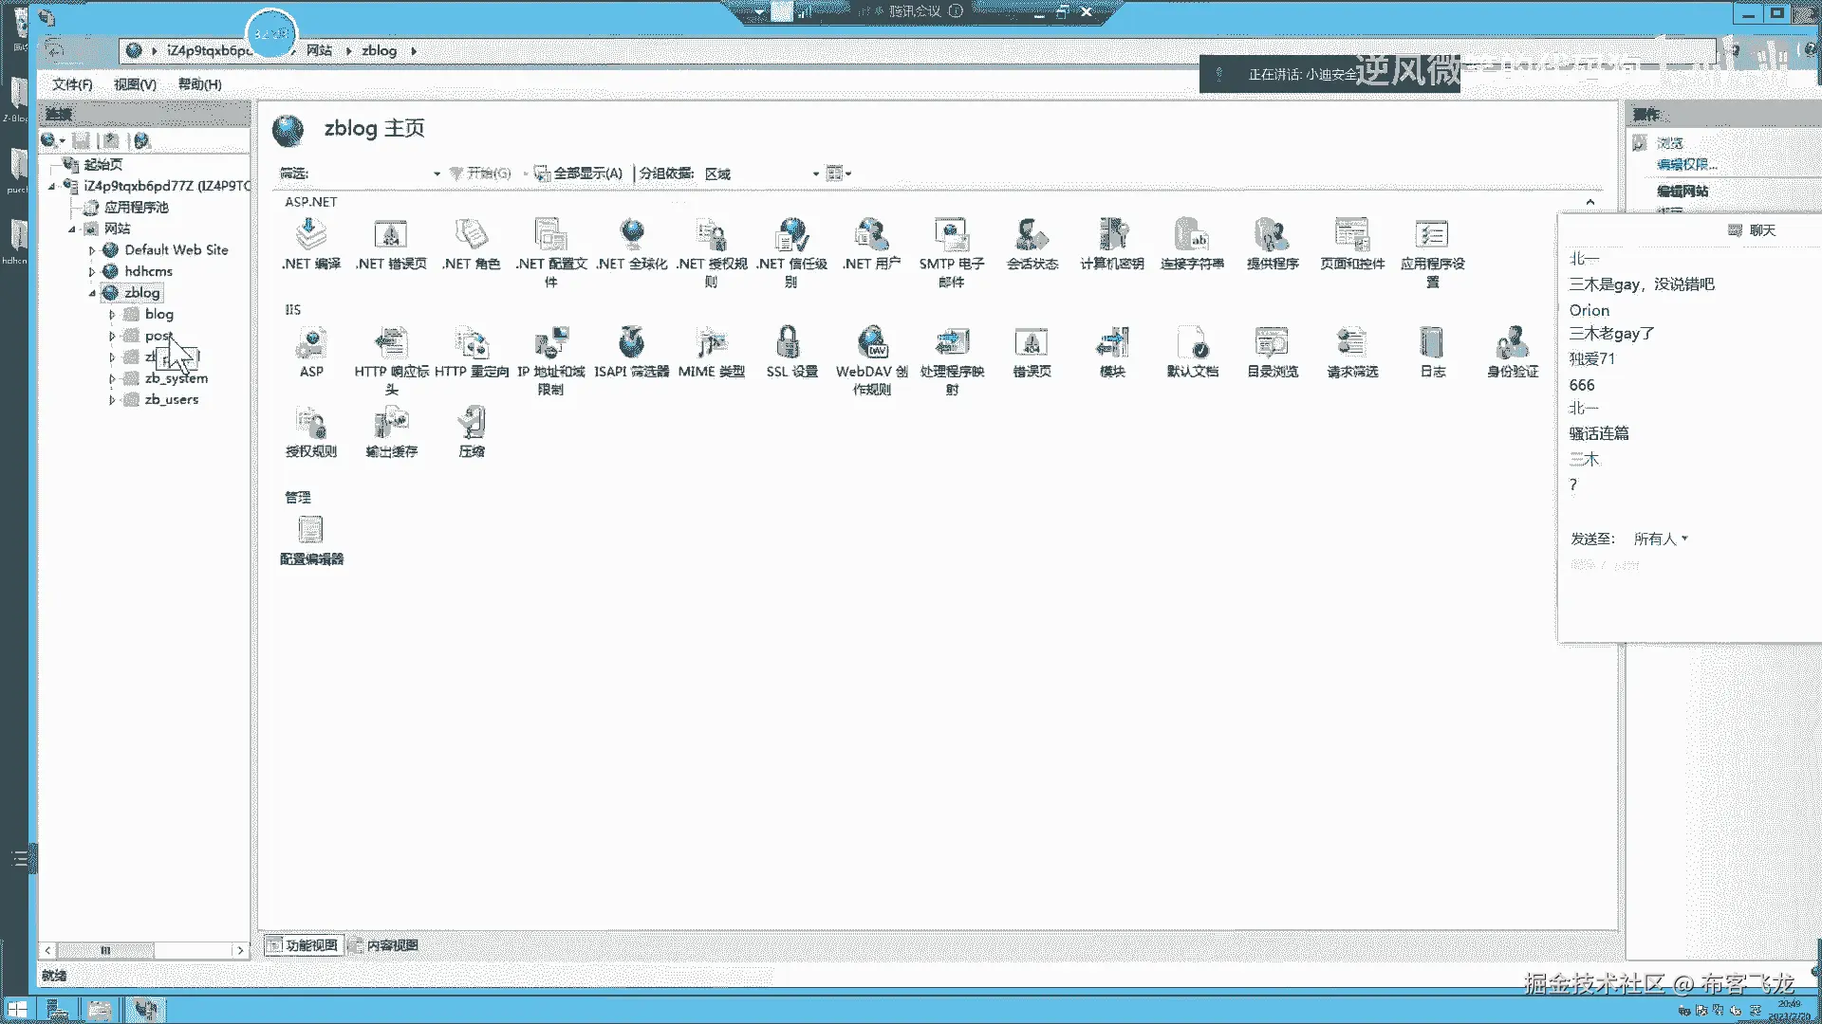The height and width of the screenshot is (1024, 1822).
Task: Open the 视图(V) menu
Action: [135, 84]
